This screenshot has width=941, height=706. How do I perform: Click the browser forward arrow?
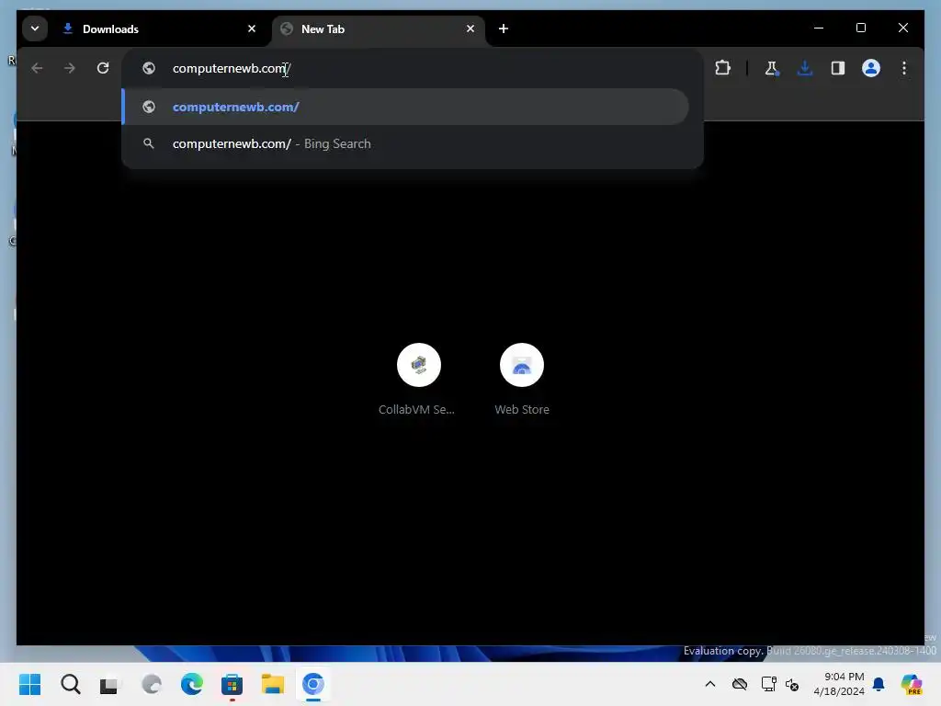tap(70, 68)
